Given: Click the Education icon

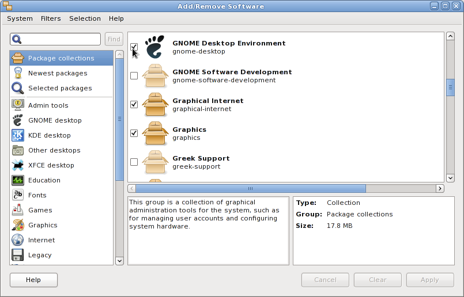Looking at the screenshot, I should coord(18,180).
